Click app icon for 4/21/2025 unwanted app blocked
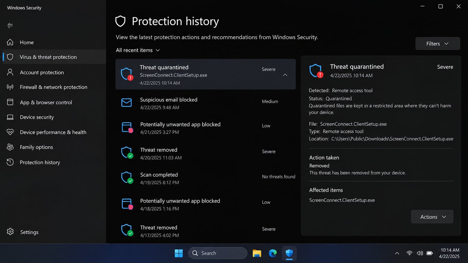The image size is (468, 263). pos(127,127)
